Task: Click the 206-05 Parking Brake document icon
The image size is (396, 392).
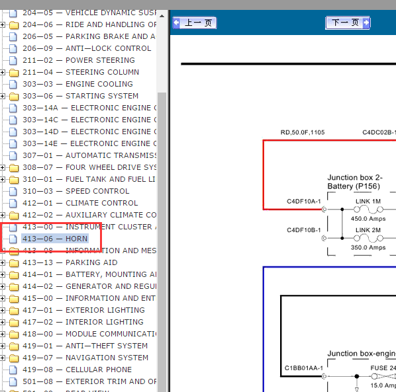Action: [13, 37]
